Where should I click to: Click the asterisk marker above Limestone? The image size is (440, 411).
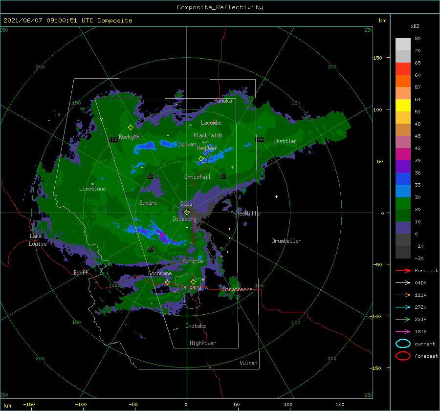pos(92,184)
